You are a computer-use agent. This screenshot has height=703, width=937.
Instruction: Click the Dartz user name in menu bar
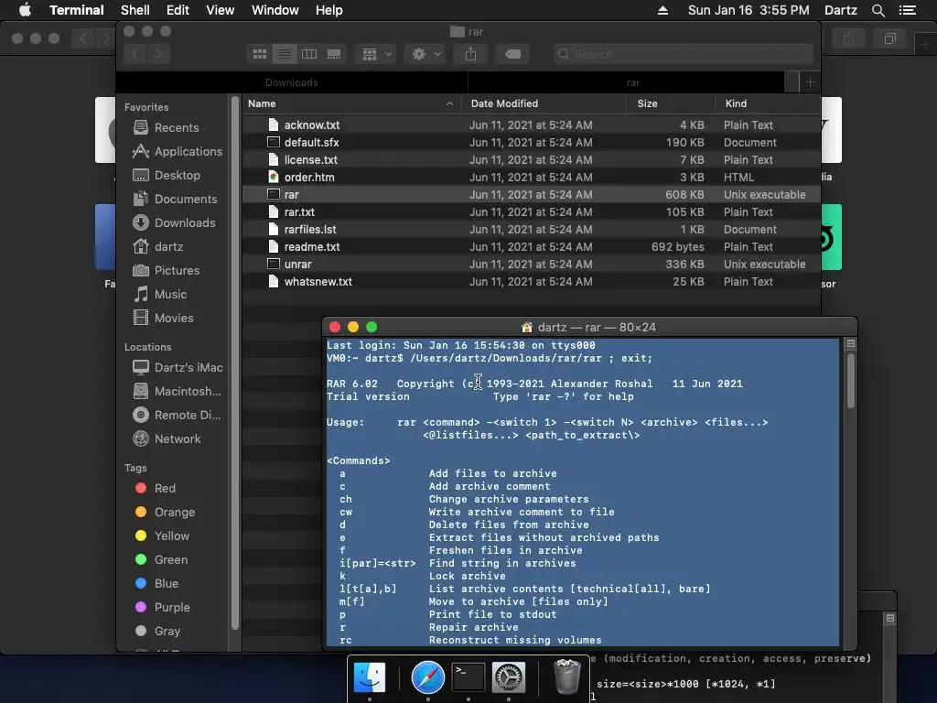click(840, 10)
